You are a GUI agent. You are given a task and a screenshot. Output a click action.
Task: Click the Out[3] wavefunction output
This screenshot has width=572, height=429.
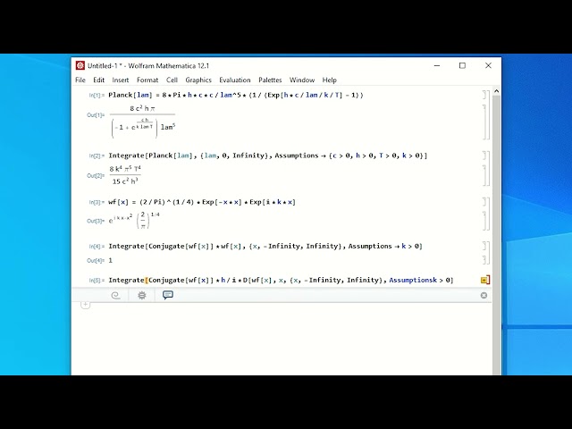pyautogui.click(x=134, y=220)
